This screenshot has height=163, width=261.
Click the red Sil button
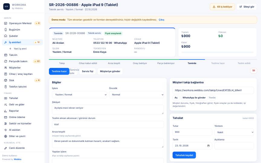point(253,71)
